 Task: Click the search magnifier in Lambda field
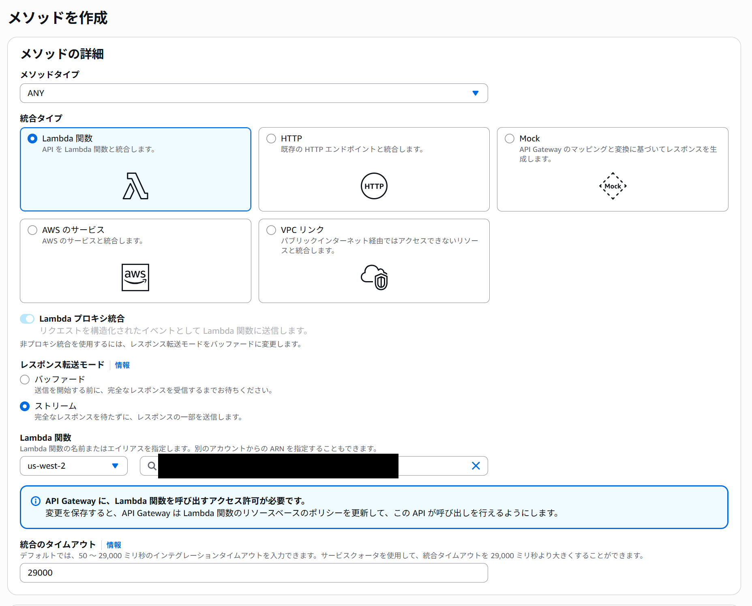tap(152, 466)
